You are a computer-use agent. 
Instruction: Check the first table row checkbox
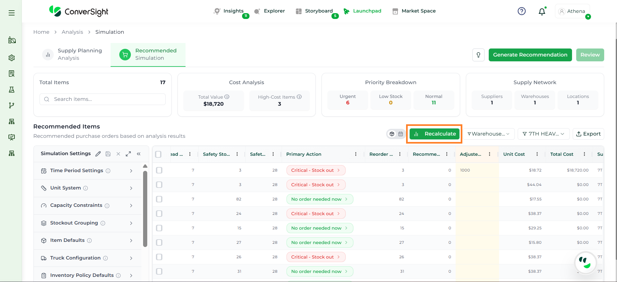(159, 170)
